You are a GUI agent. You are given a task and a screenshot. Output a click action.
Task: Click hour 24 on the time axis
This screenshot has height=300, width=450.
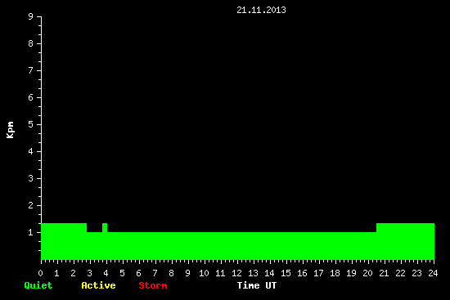click(433, 273)
